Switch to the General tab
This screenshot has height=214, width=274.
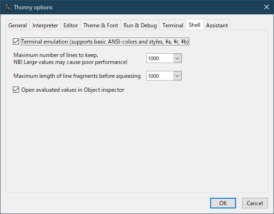[18, 25]
